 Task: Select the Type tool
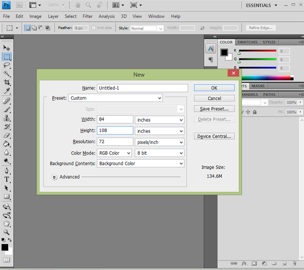coord(7,179)
